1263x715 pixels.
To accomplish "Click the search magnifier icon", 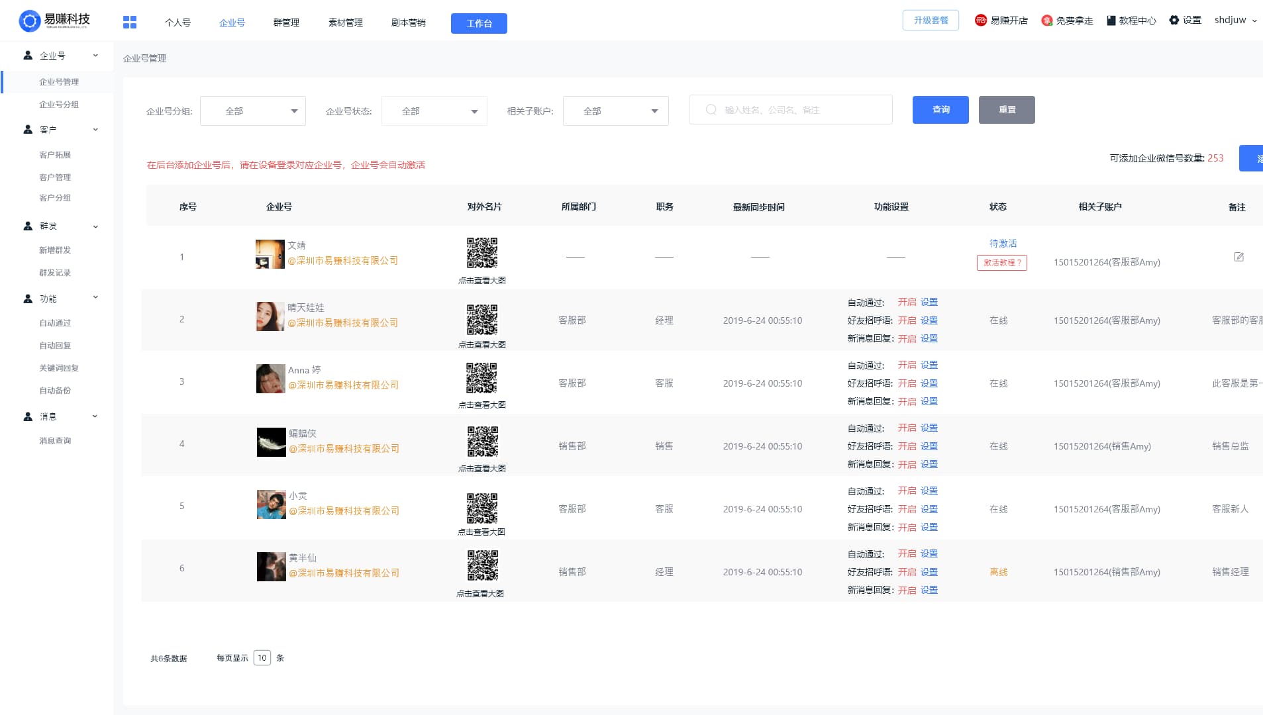I will point(711,110).
